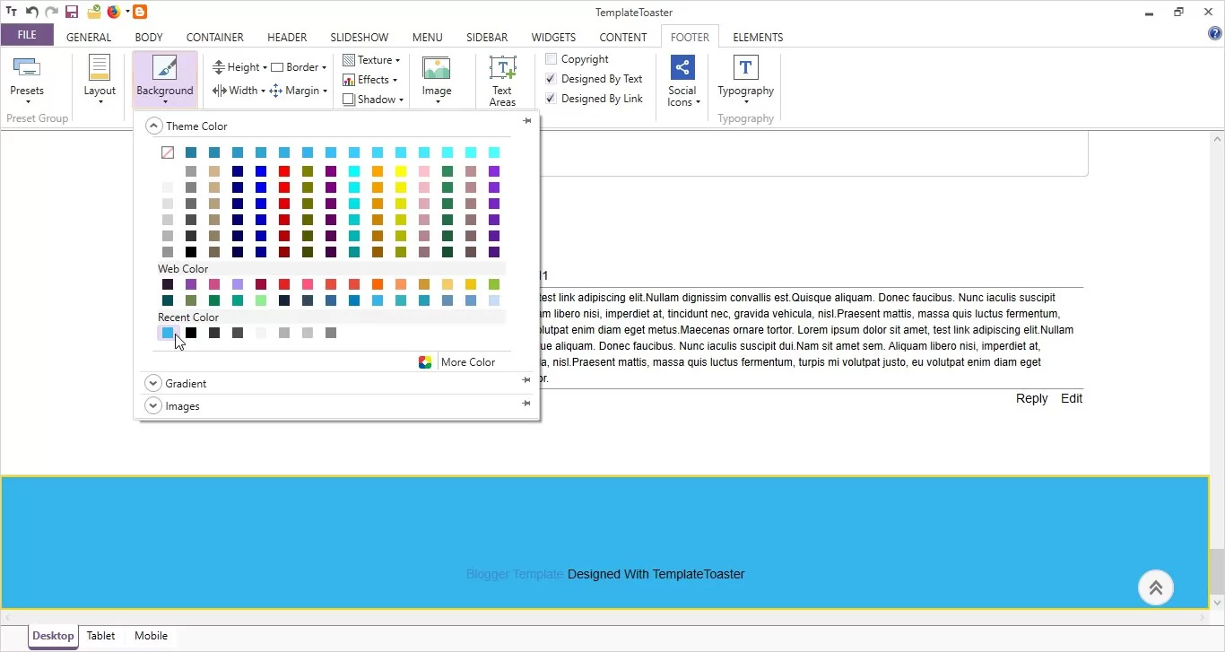1225x652 pixels.
Task: Expand the Images section
Action: [x=153, y=406]
